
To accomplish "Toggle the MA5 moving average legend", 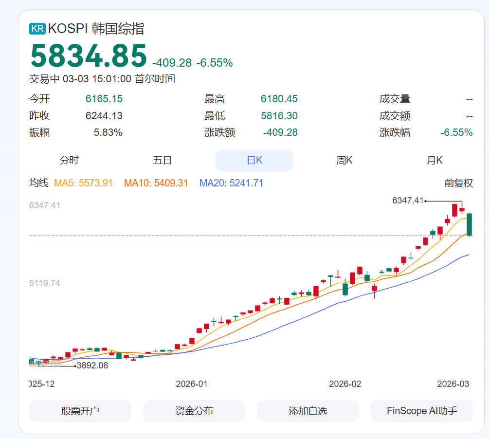I will point(83,183).
